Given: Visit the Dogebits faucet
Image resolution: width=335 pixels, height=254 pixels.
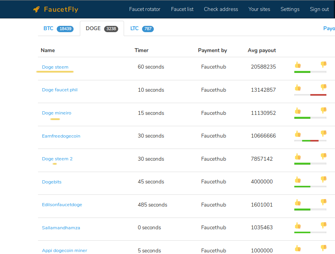Looking at the screenshot, I should pos(52,182).
